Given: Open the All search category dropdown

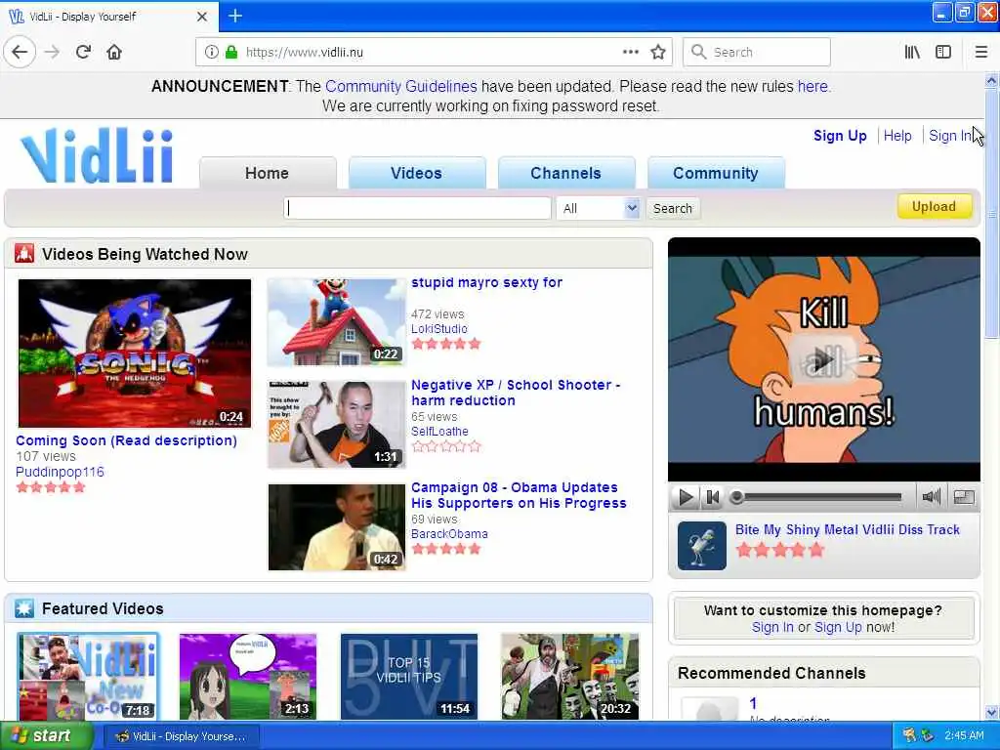Looking at the screenshot, I should pyautogui.click(x=598, y=209).
